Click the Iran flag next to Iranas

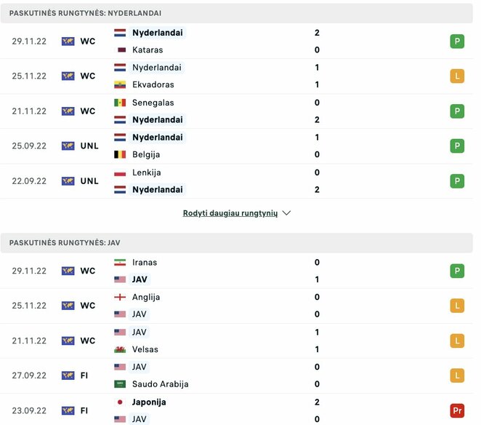[121, 263]
